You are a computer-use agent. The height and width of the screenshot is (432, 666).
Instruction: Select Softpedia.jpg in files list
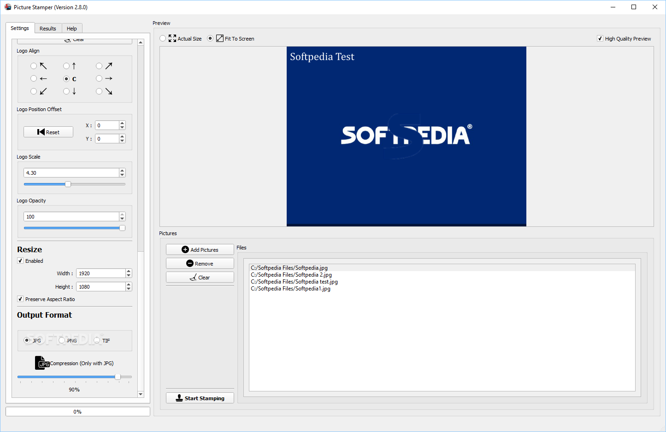point(442,267)
